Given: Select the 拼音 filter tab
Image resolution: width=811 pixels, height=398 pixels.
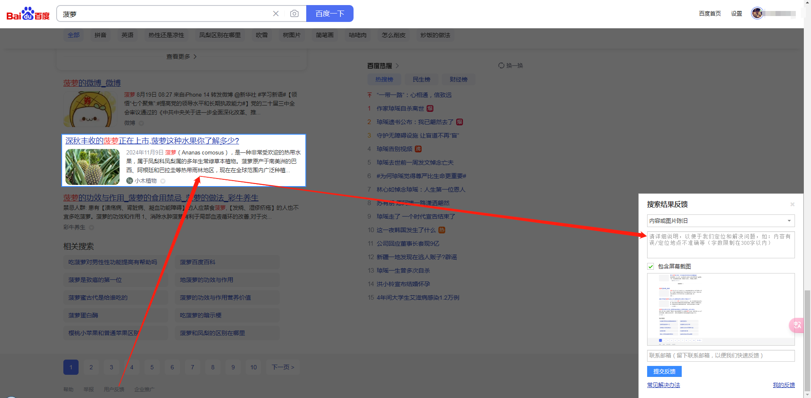Looking at the screenshot, I should (x=101, y=35).
